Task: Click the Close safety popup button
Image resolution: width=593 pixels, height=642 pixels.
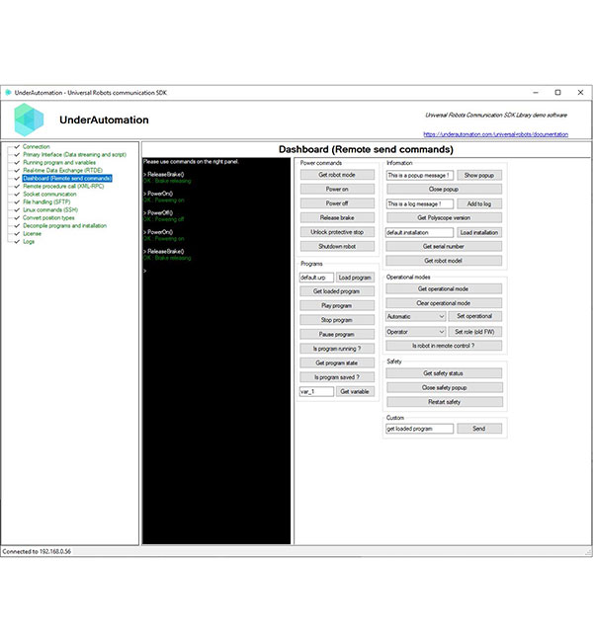Action: (x=445, y=388)
